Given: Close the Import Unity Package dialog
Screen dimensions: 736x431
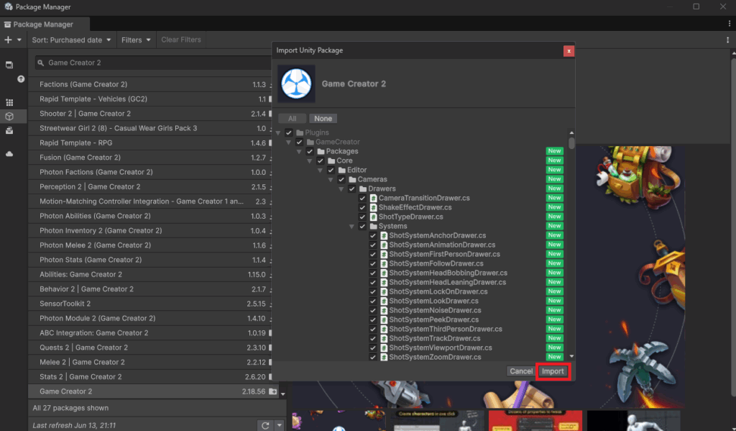Looking at the screenshot, I should (x=569, y=51).
